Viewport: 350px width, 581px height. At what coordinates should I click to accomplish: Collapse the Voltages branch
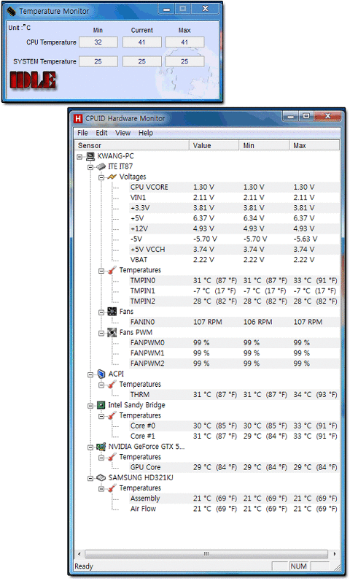101,177
